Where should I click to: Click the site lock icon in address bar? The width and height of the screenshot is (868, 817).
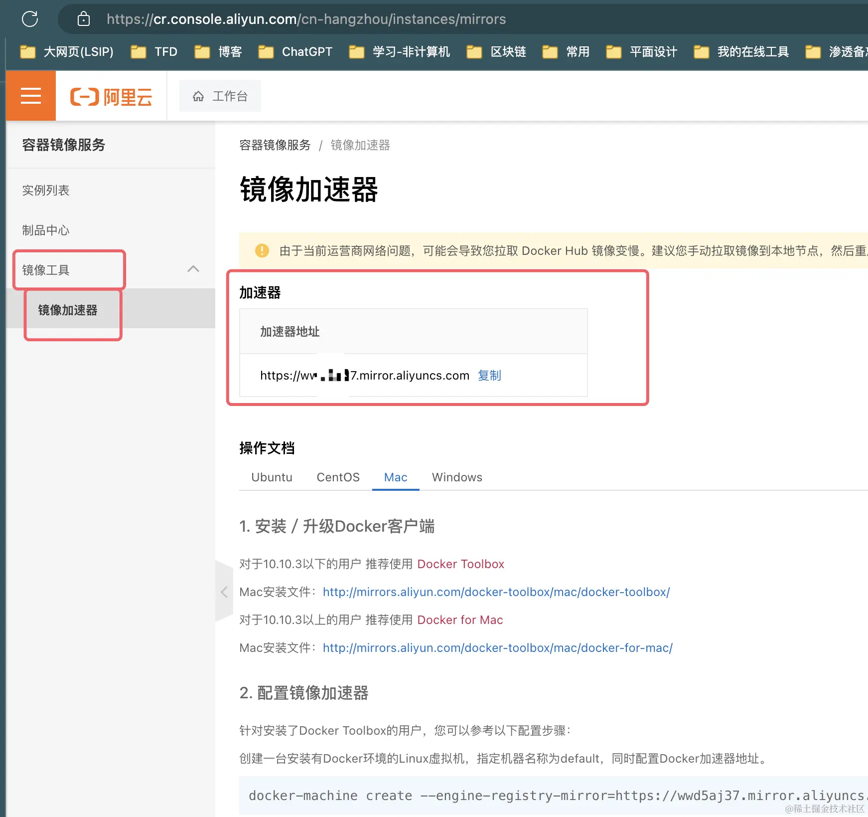pos(84,19)
